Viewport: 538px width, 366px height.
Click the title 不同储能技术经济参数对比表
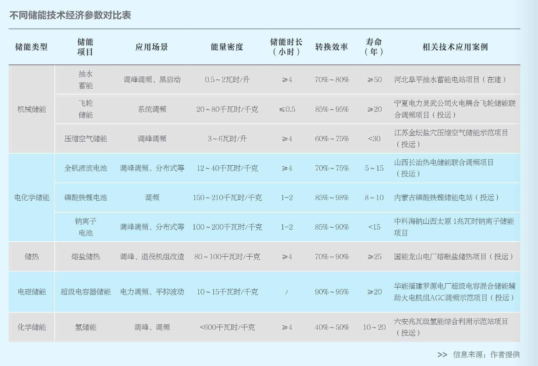70,15
